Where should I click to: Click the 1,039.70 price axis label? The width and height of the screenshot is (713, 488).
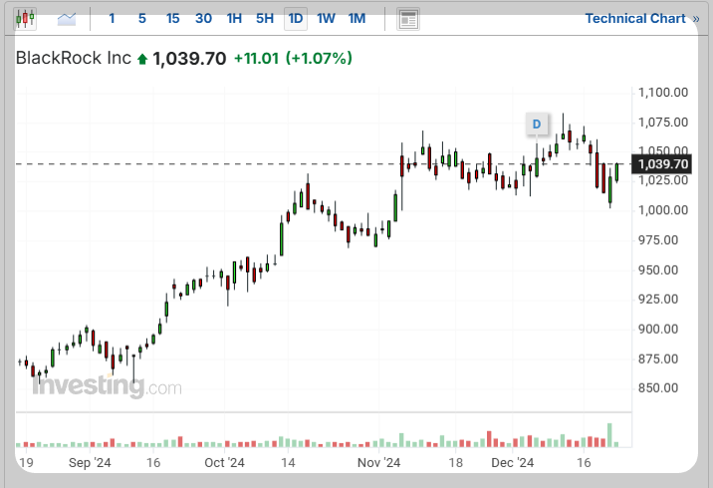[662, 164]
